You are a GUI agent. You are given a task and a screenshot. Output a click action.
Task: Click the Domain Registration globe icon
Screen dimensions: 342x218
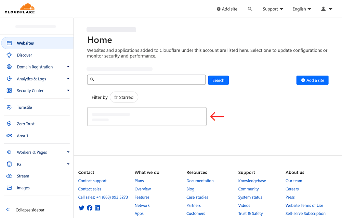[9, 67]
